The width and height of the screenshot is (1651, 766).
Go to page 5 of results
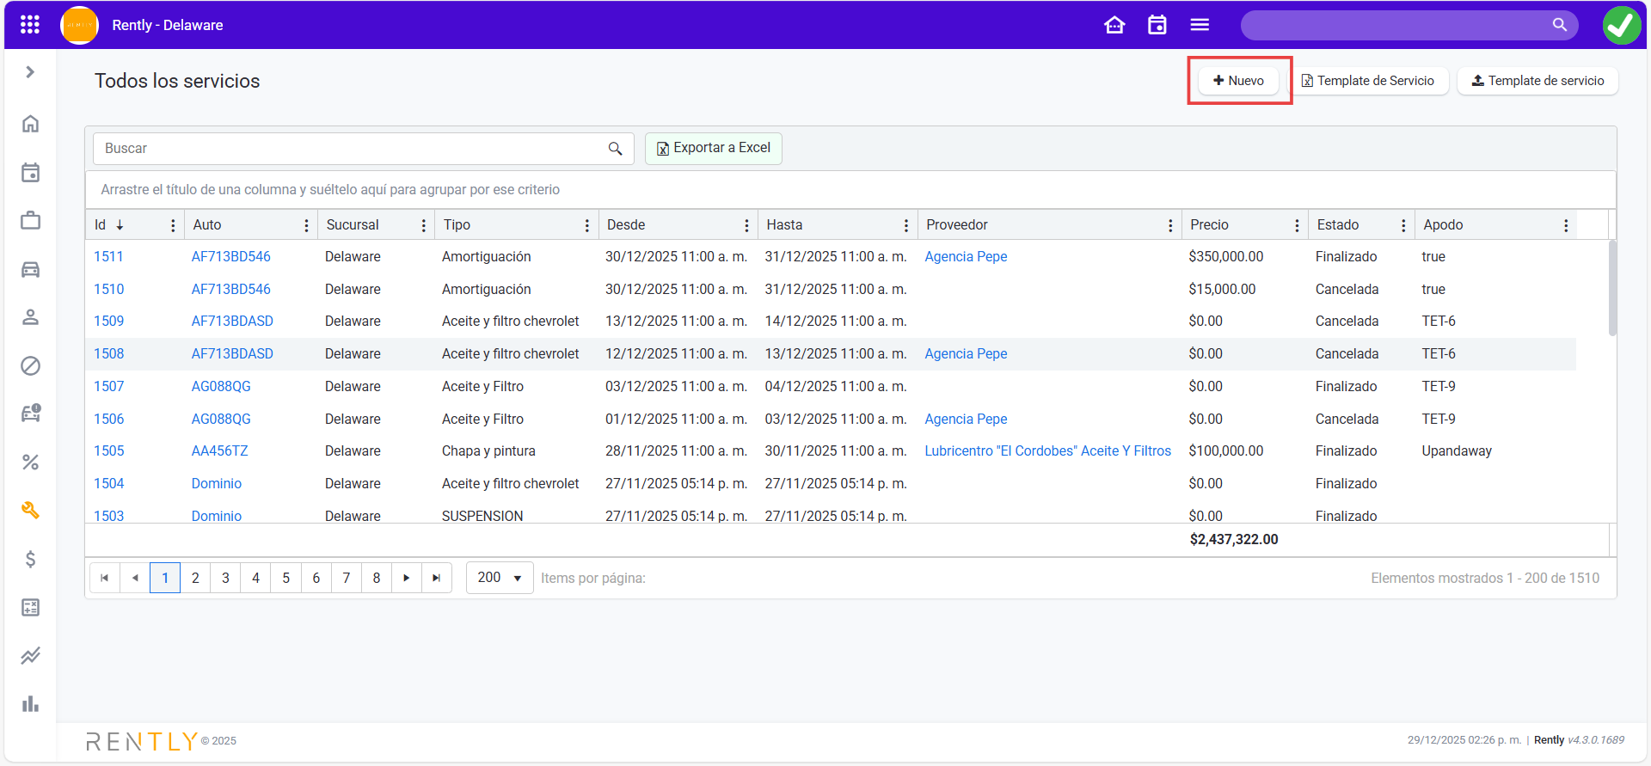pyautogui.click(x=286, y=578)
